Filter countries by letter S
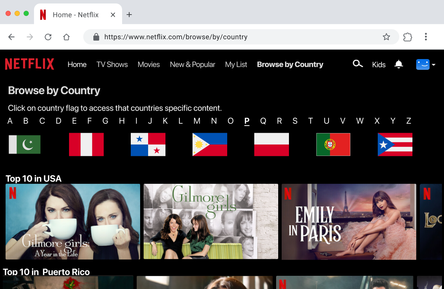Viewport: 444px width, 289px height. pos(295,121)
